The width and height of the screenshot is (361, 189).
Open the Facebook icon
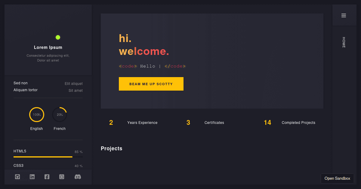coord(47,177)
